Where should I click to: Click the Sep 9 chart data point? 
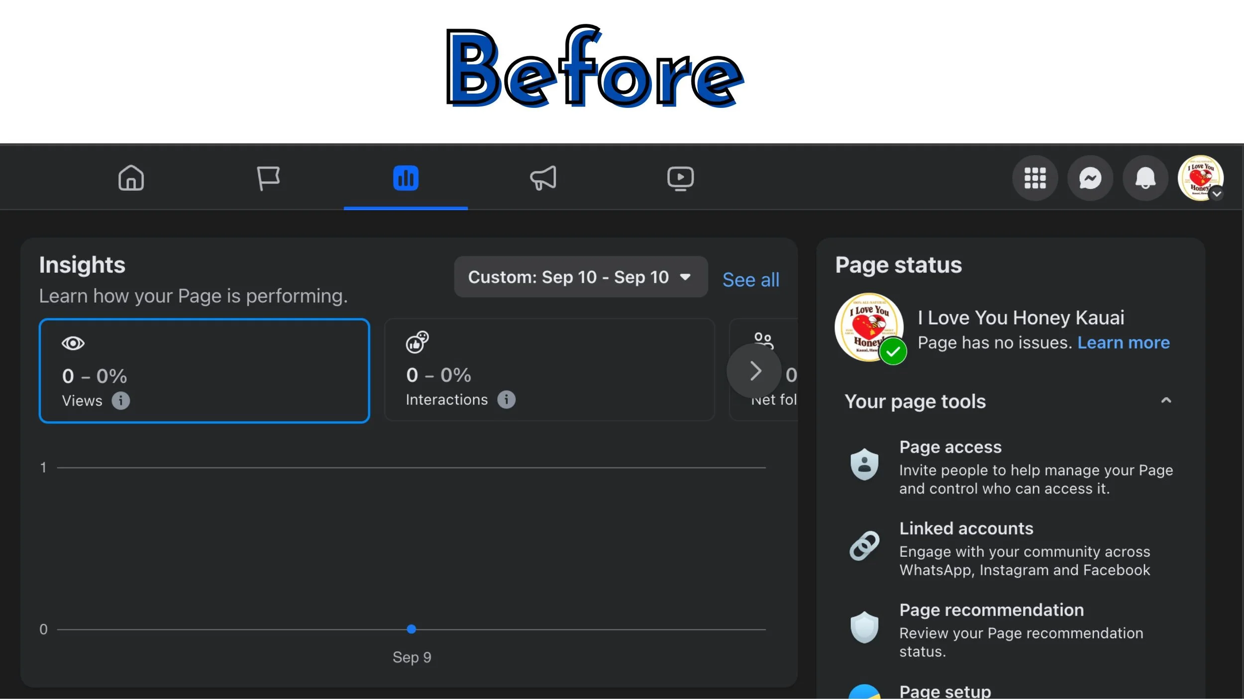point(411,629)
